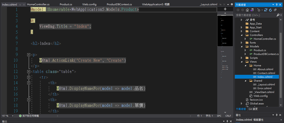Click the Product.cs C# file icon
Screen dimensions: 284x123
(251, 50)
